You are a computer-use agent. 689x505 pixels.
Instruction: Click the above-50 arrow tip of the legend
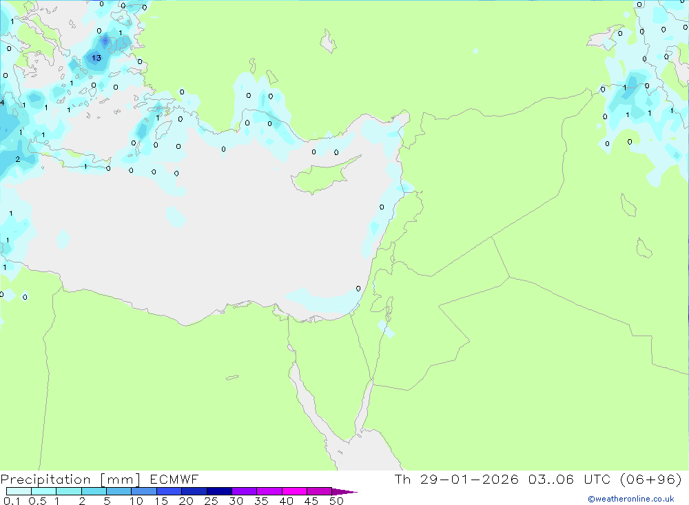click(x=344, y=492)
